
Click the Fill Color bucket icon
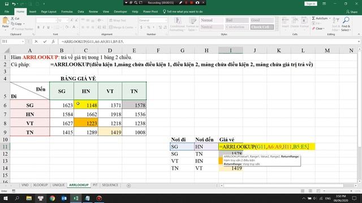67,28
